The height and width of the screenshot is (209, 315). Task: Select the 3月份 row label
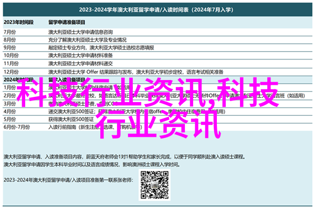(x=9, y=104)
